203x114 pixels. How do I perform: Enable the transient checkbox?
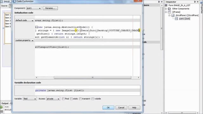point(80,99)
